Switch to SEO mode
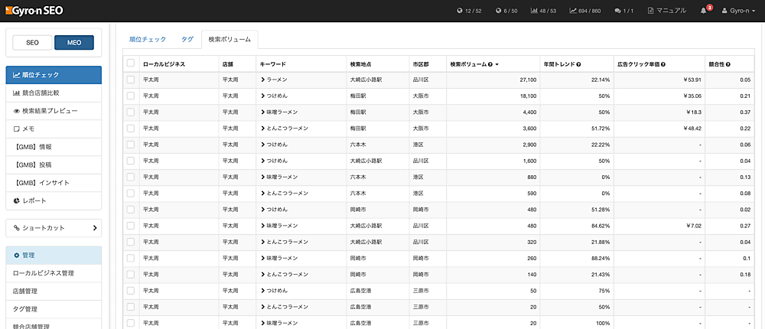The image size is (765, 329). (32, 43)
